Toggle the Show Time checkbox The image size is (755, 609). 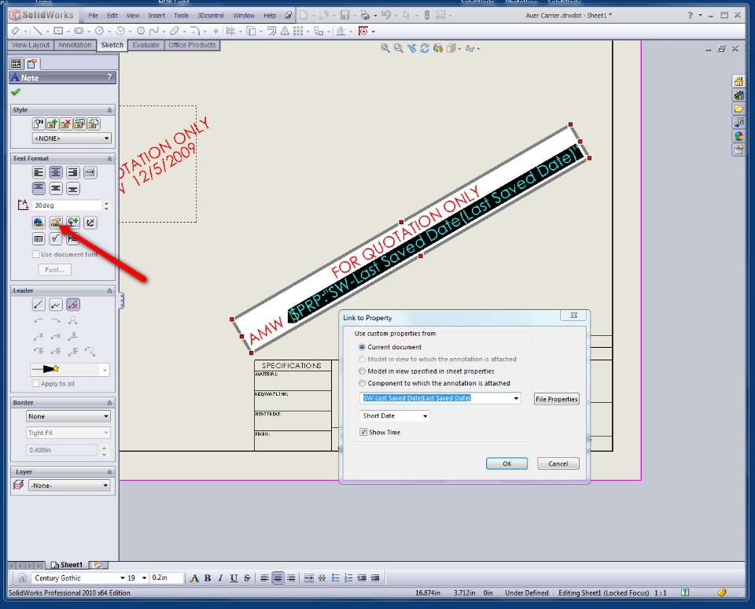click(x=363, y=432)
